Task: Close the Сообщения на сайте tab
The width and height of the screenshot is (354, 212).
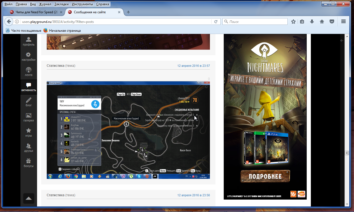Action: [x=119, y=12]
